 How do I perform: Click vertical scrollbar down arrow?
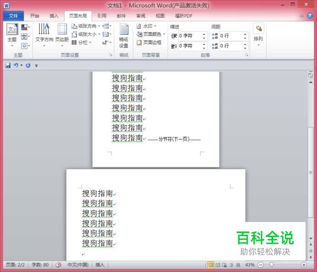311,239
